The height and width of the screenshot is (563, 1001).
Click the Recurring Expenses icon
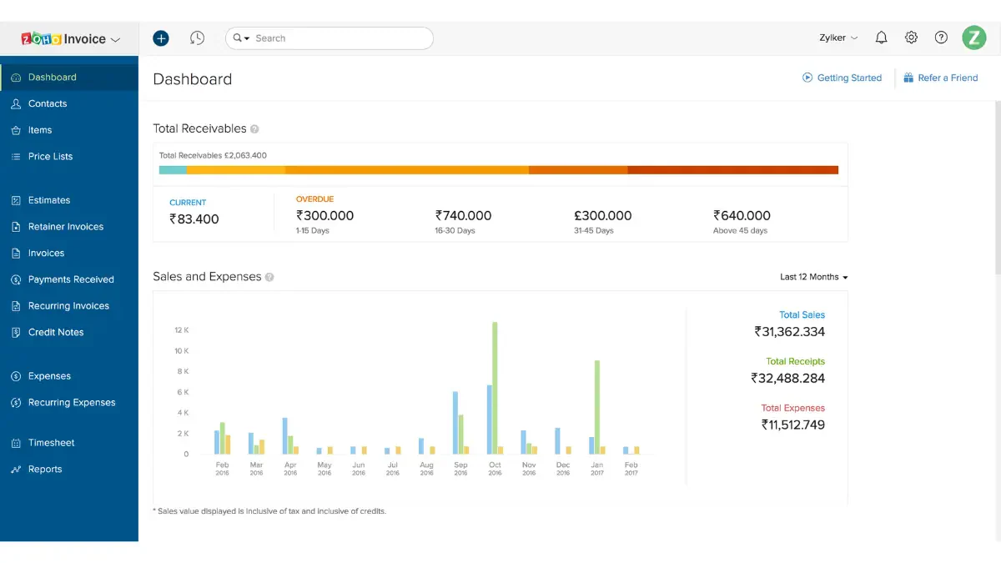[x=16, y=403]
